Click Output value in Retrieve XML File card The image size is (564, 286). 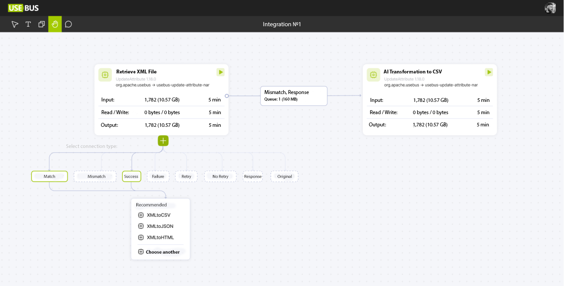coord(162,125)
